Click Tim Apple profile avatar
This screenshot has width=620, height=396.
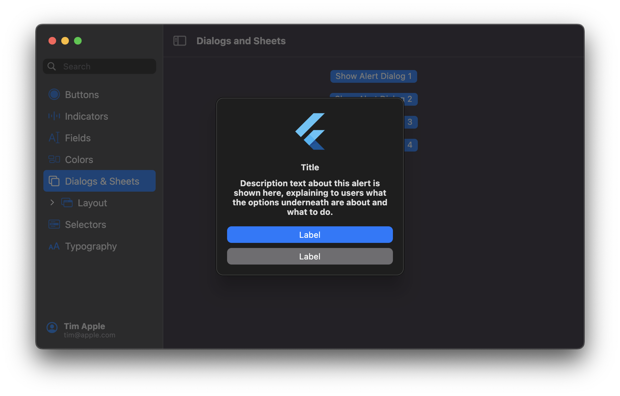coord(52,328)
